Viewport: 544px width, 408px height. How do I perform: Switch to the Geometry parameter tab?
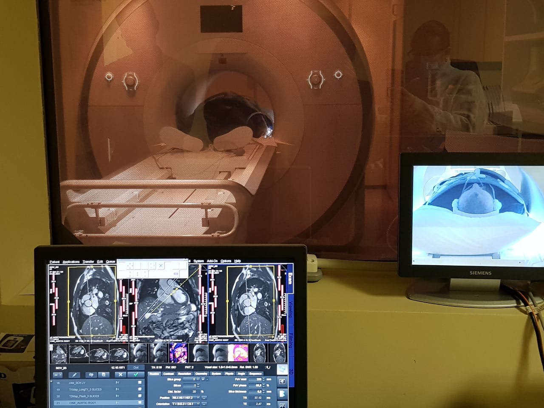tap(201, 373)
